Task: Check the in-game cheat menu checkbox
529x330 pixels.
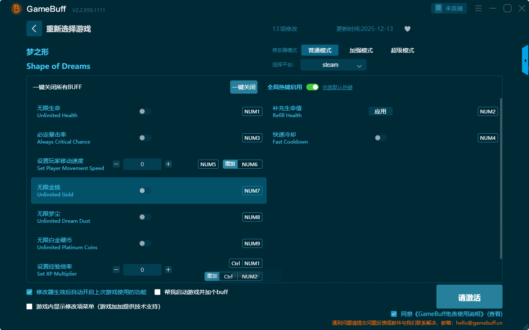Action: coord(29,306)
